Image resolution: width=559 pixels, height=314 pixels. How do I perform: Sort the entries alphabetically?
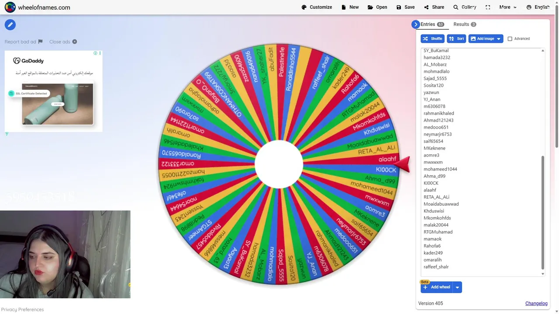tap(456, 38)
